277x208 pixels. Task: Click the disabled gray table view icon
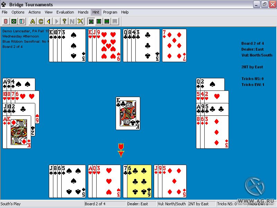click(x=115, y=21)
